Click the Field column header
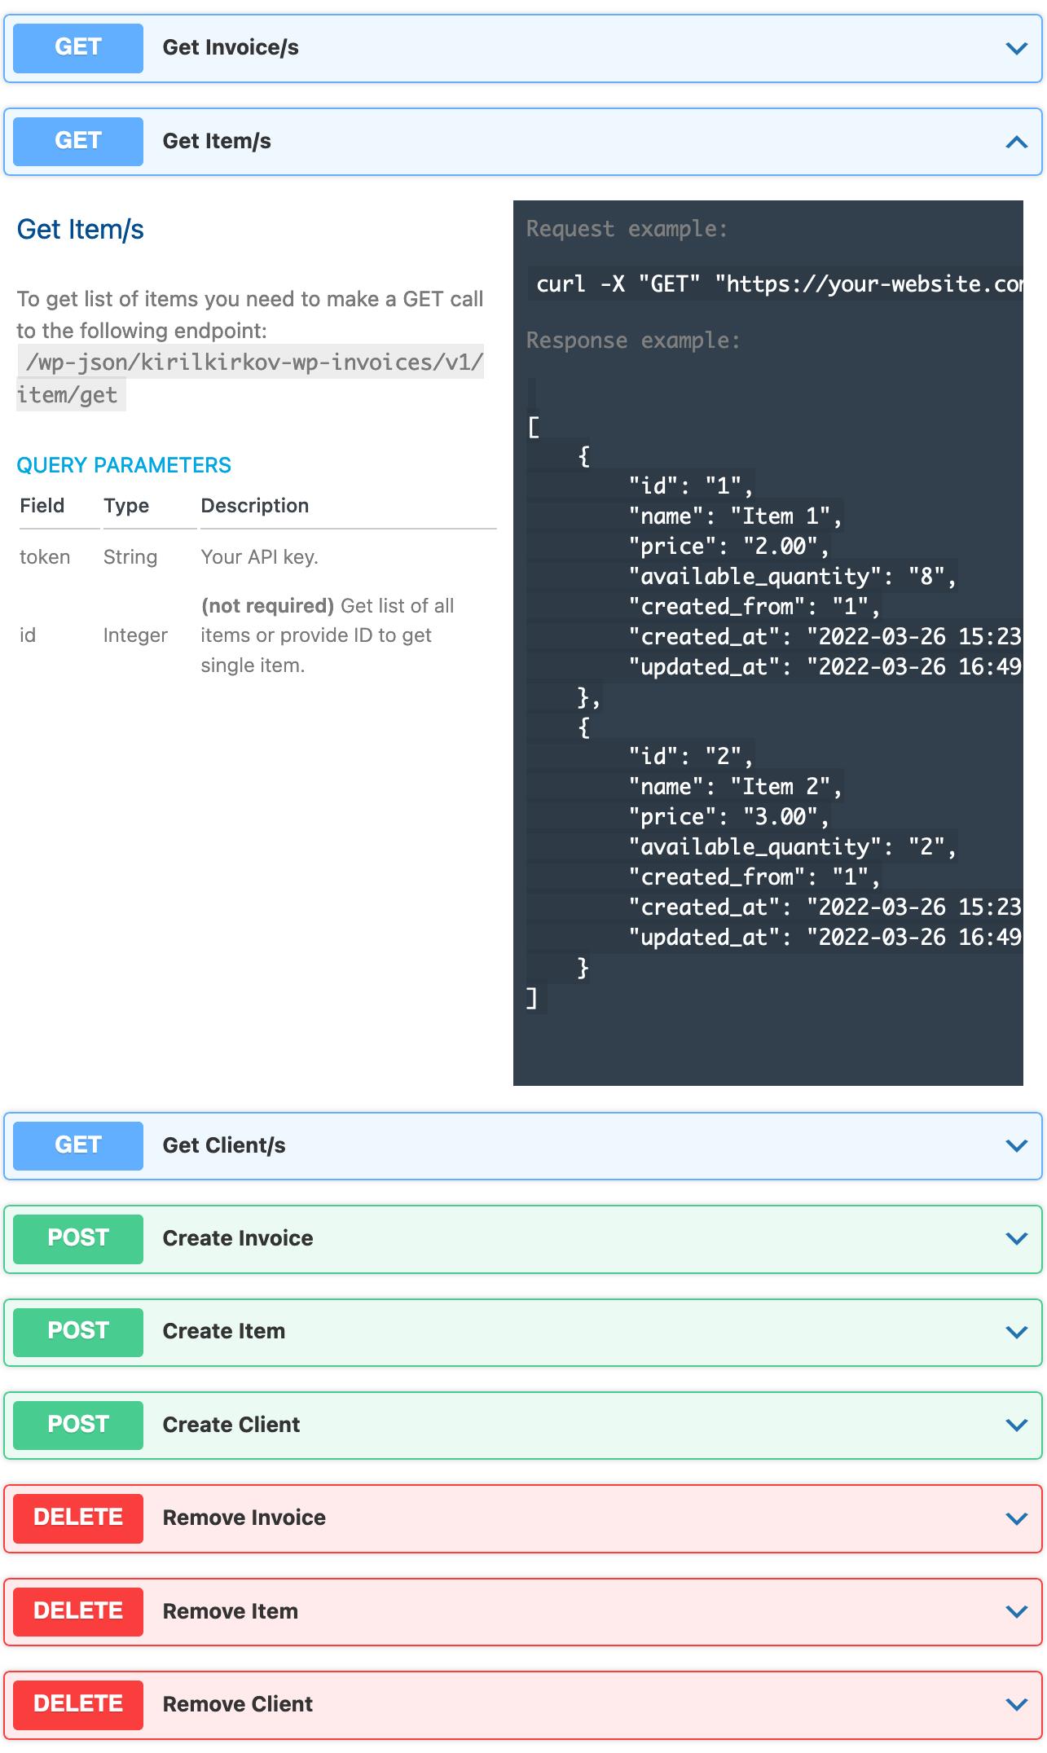1047x1753 pixels. coord(42,506)
